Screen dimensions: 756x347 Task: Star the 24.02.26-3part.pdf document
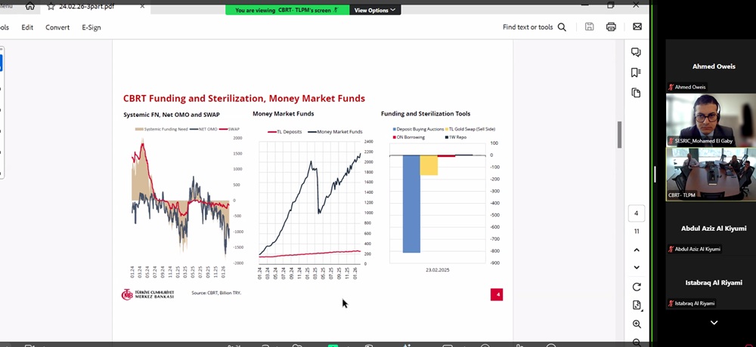click(51, 6)
